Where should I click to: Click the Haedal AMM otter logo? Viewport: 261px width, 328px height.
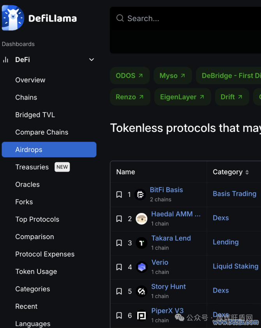pos(141,219)
